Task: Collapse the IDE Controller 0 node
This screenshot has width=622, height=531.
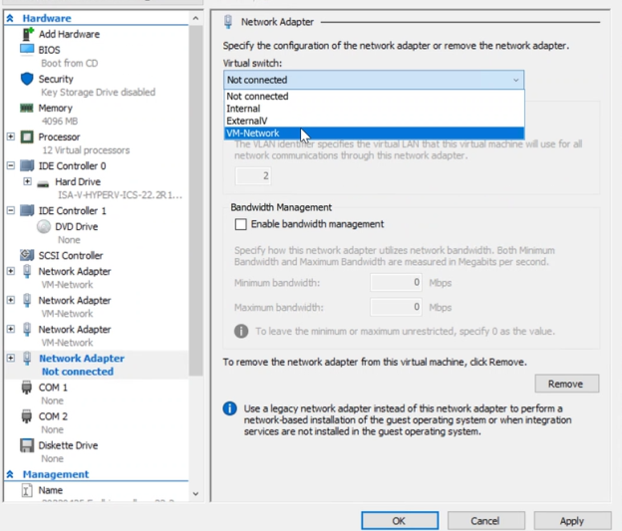Action: (11, 165)
